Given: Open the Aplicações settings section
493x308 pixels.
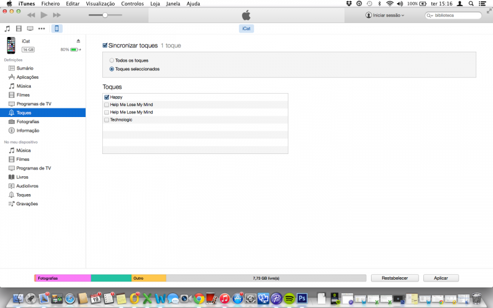Looking at the screenshot, I should tap(27, 77).
